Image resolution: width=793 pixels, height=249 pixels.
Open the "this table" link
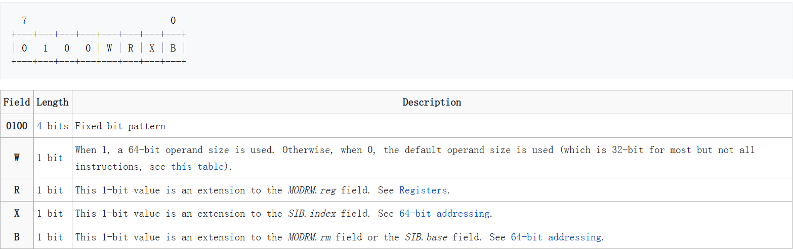pyautogui.click(x=197, y=166)
